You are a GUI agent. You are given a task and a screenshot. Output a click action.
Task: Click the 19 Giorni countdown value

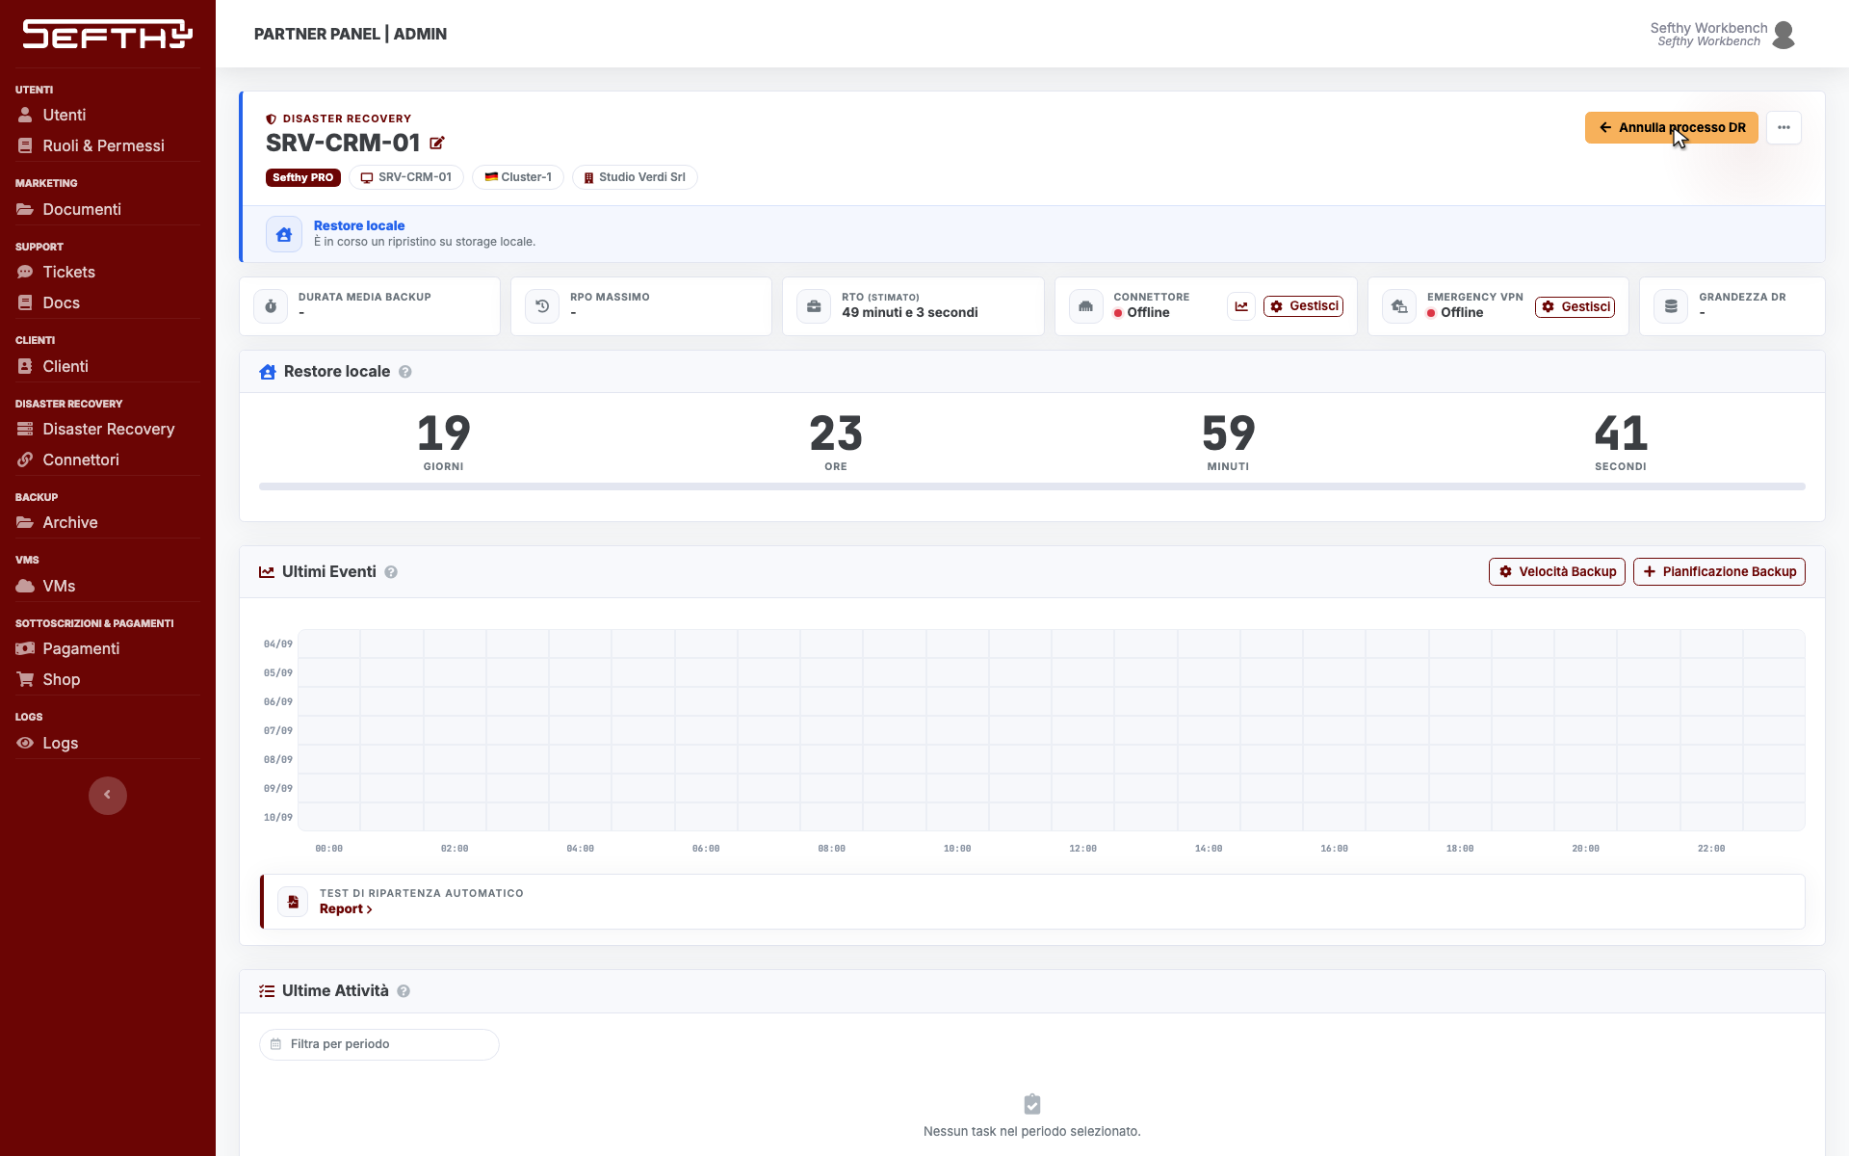(x=444, y=433)
